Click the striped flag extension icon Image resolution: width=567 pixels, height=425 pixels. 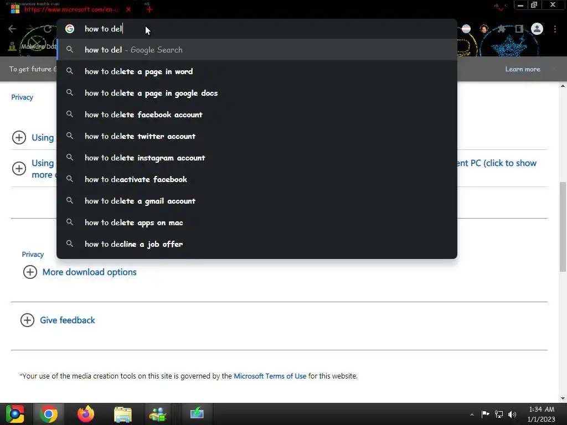466,29
